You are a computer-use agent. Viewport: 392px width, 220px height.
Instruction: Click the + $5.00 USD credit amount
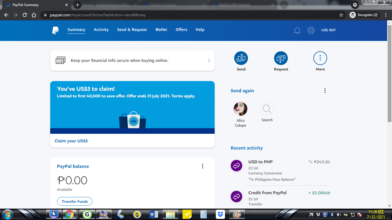pyautogui.click(x=319, y=193)
